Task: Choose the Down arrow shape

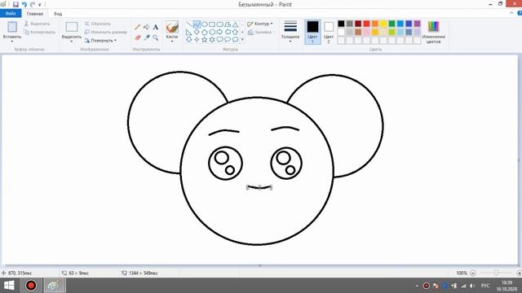Action: [x=189, y=40]
